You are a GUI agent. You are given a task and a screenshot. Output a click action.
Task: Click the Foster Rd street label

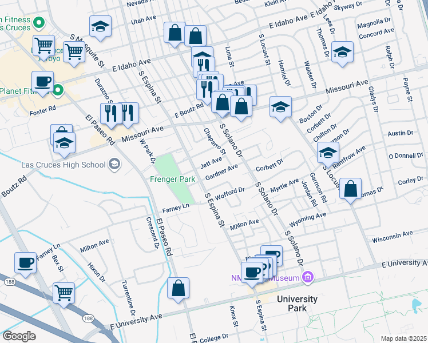[x=43, y=110]
